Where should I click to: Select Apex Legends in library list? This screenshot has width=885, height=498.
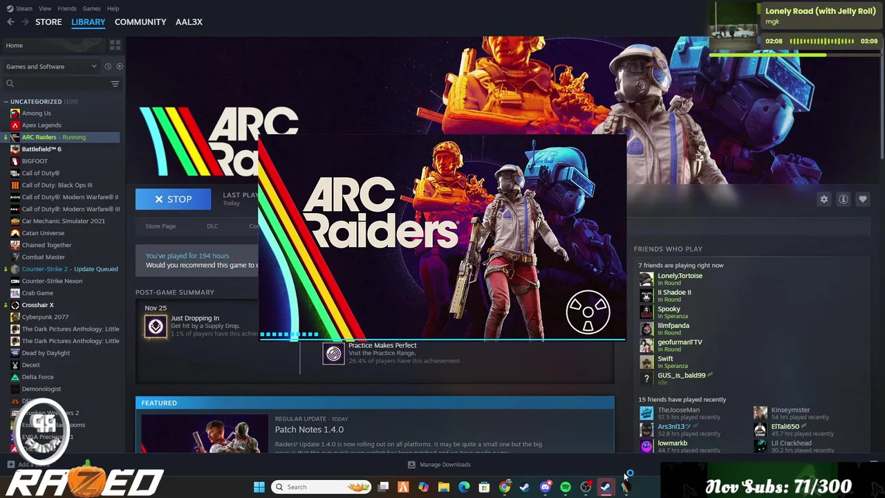point(41,125)
